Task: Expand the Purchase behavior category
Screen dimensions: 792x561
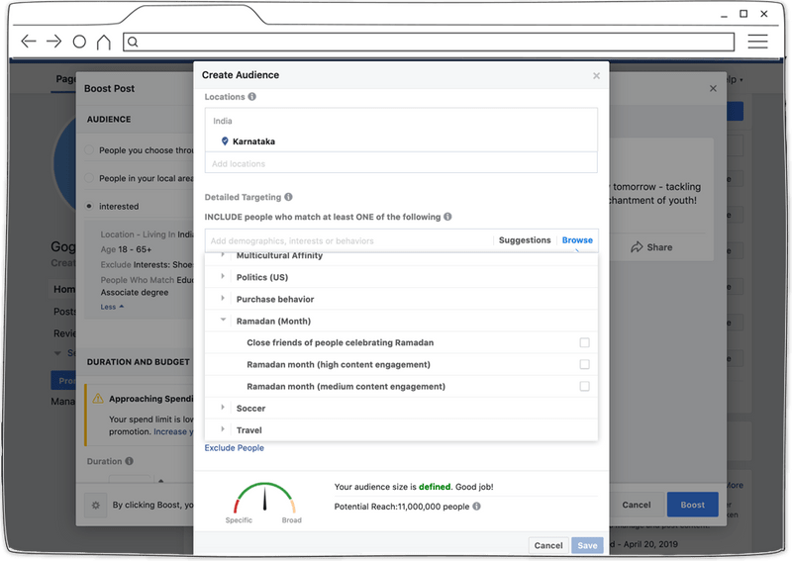Action: pyautogui.click(x=222, y=299)
